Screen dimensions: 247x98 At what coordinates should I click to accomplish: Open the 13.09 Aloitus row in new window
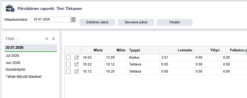coord(76,58)
